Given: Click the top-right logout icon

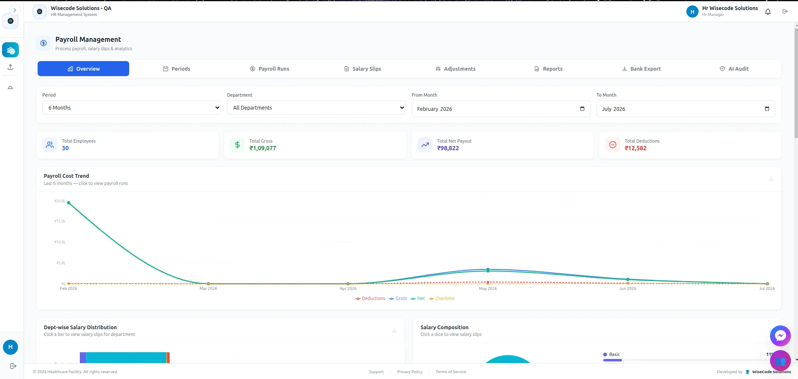Looking at the screenshot, I should (x=785, y=11).
